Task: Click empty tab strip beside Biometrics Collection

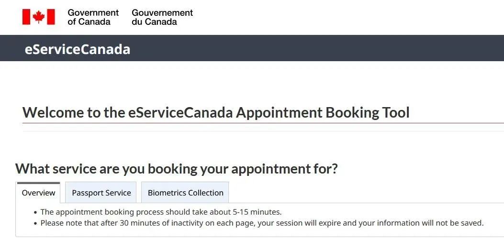Action: pos(367,193)
